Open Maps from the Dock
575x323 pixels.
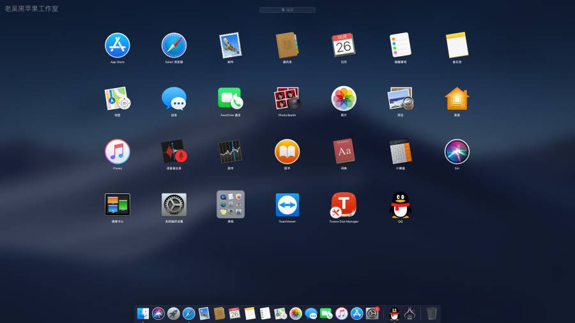coord(280,313)
